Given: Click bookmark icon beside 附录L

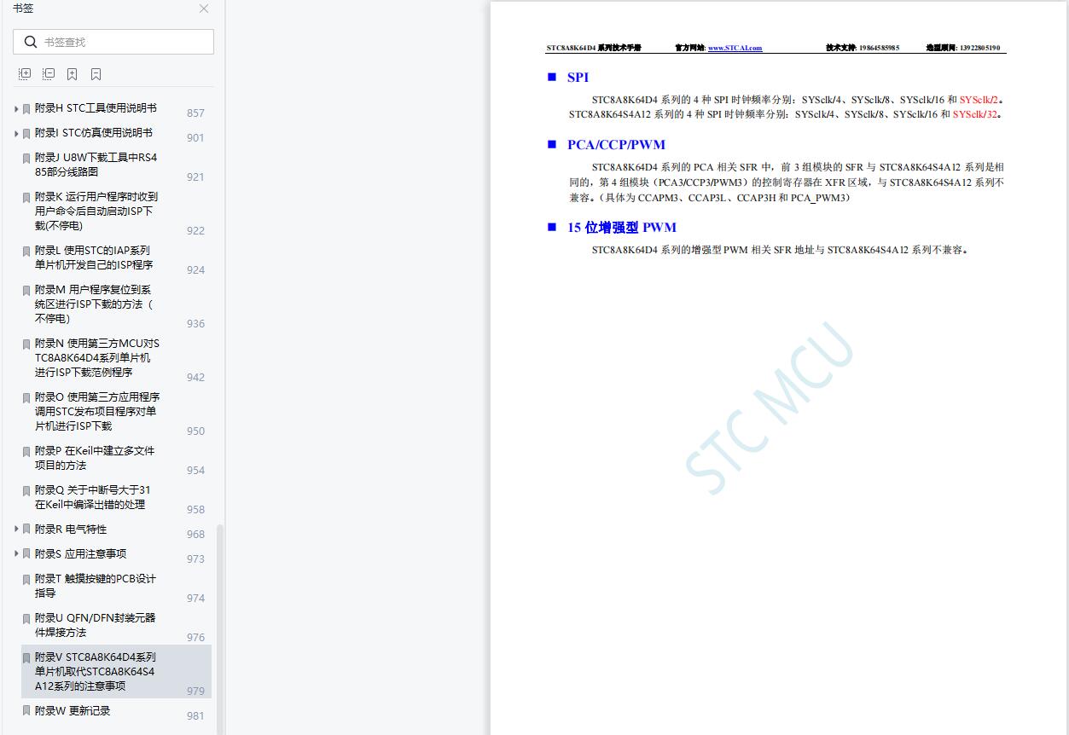Looking at the screenshot, I should (x=26, y=252).
